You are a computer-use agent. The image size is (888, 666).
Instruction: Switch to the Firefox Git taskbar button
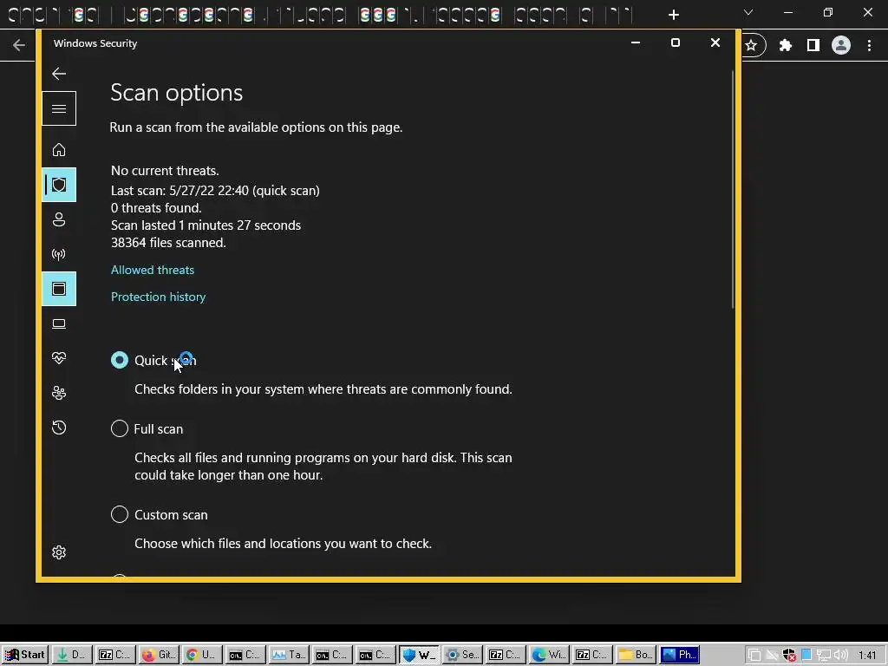coord(159,655)
